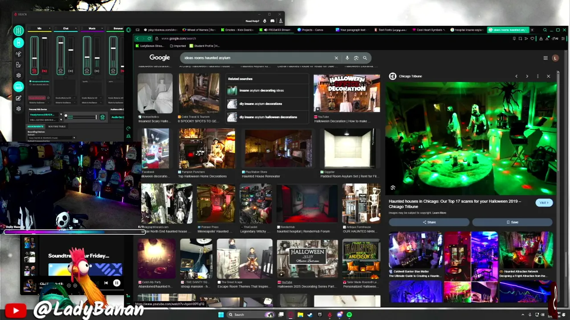Image resolution: width=570 pixels, height=320 pixels.
Task: Show next image in Chicago Tribune preview
Action: click(x=527, y=76)
